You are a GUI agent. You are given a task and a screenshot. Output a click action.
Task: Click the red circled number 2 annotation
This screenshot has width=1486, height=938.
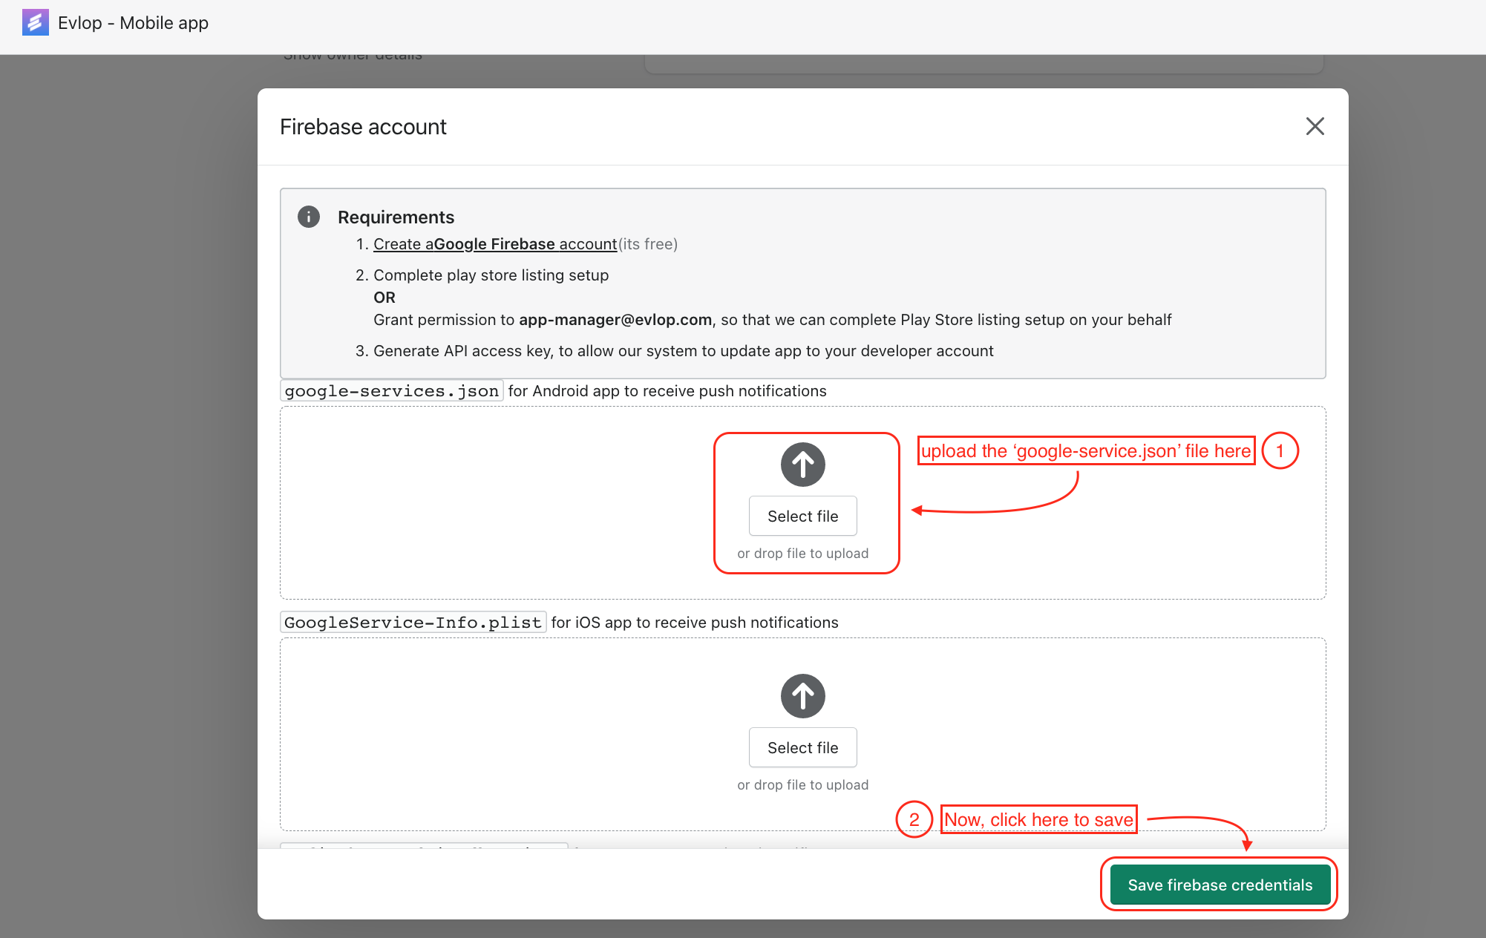[x=914, y=819]
